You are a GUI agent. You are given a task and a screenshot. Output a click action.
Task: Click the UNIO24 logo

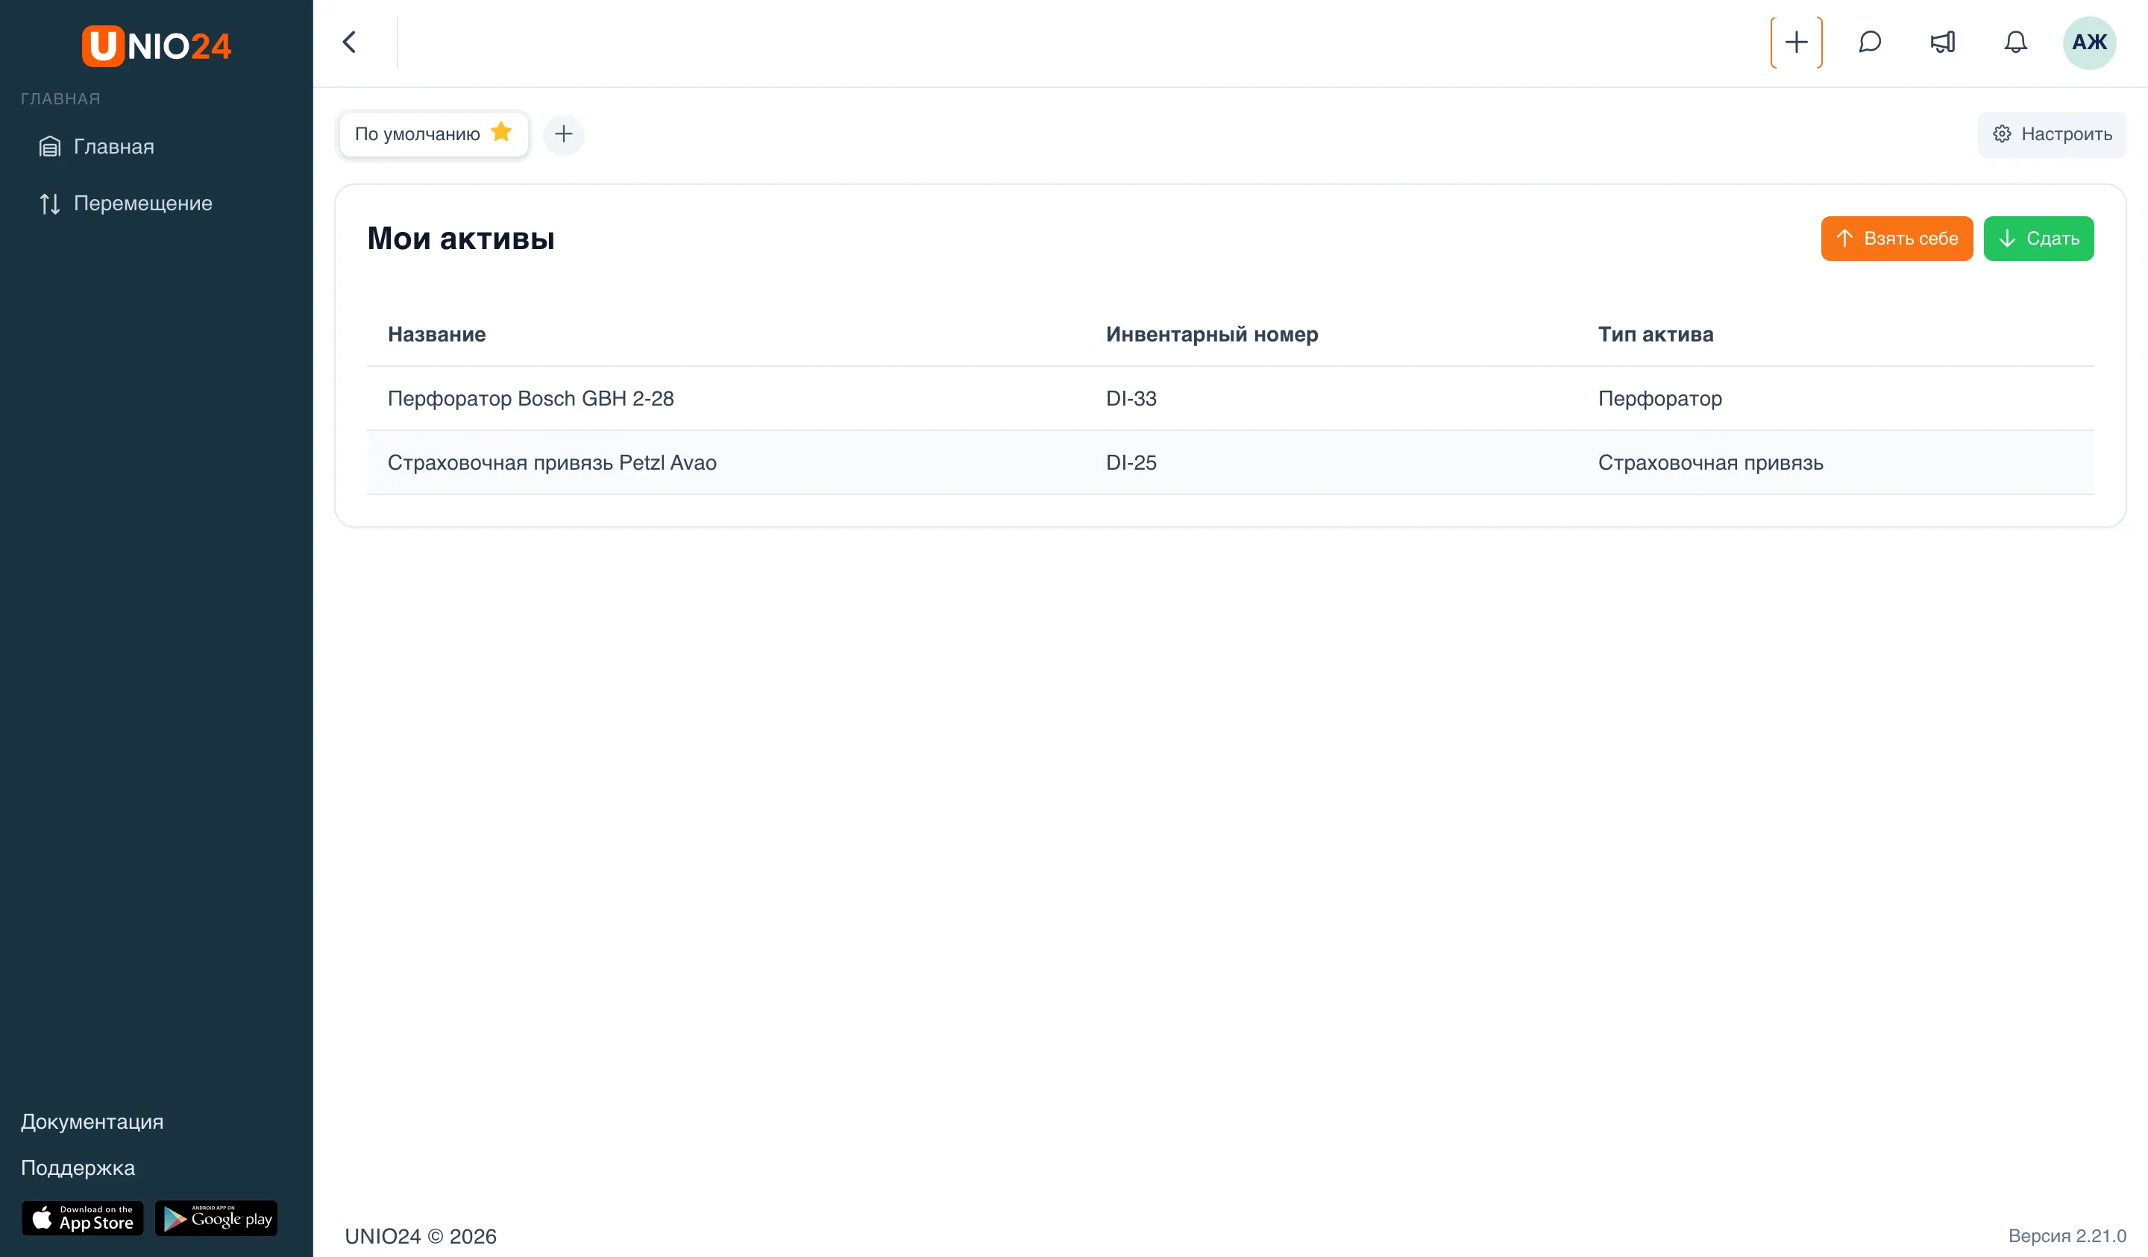[x=157, y=45]
